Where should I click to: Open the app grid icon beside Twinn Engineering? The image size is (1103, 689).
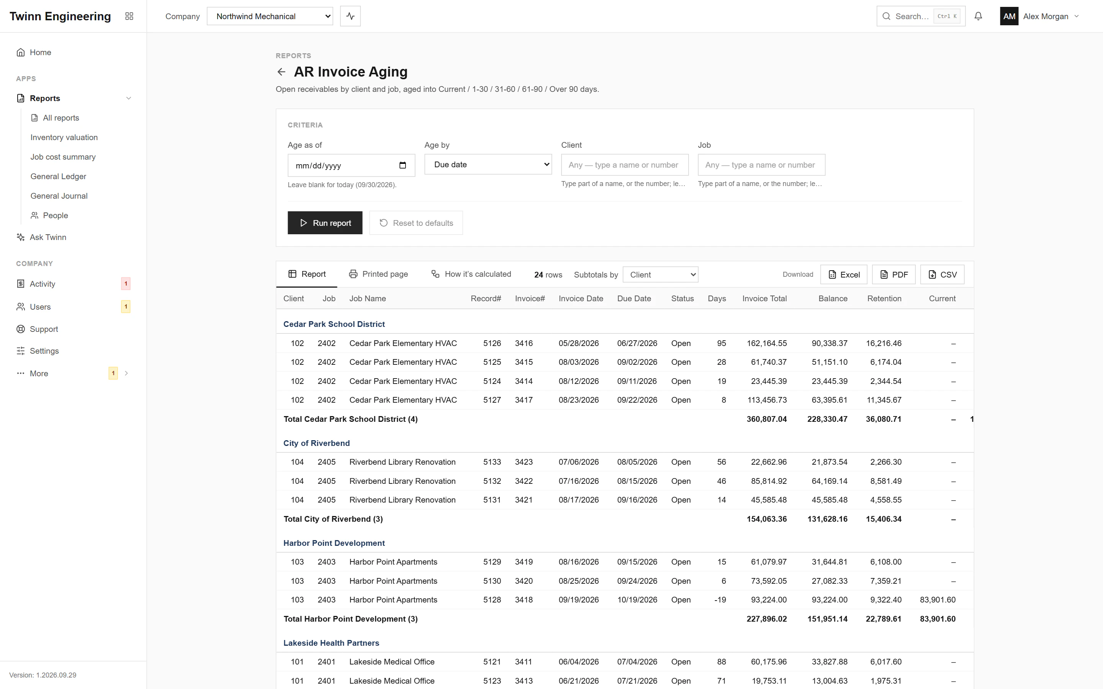click(x=129, y=16)
